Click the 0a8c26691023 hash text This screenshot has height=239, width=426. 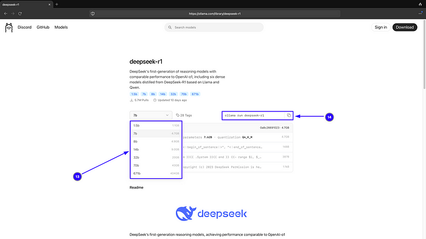point(270,128)
